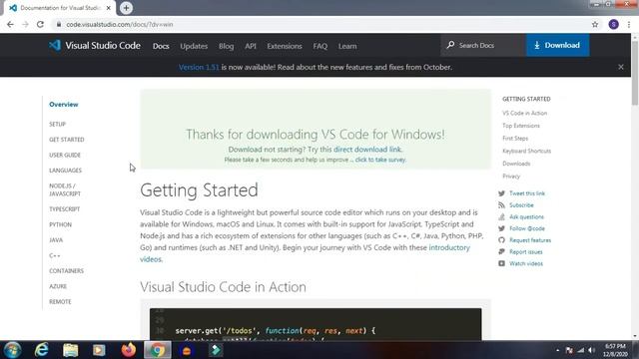
Task: Click the blue Download button
Action: point(557,45)
